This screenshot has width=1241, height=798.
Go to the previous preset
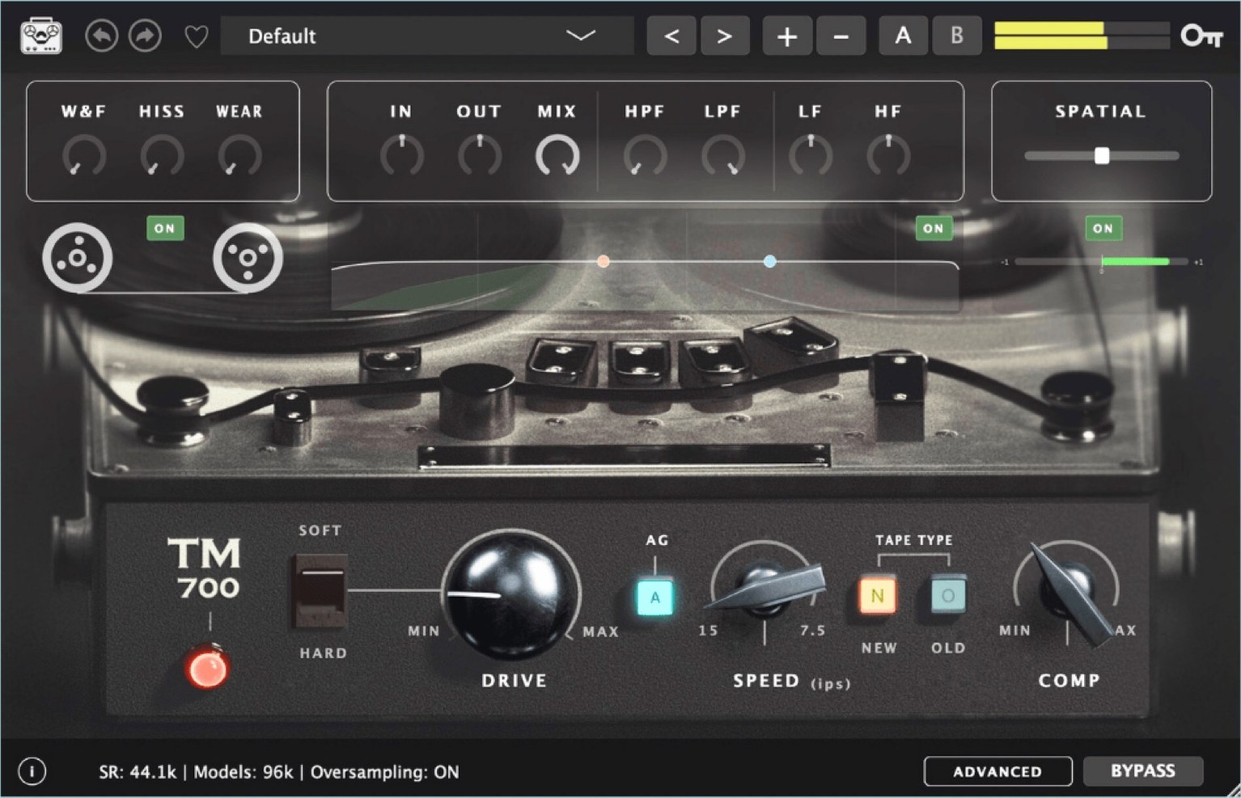point(671,36)
